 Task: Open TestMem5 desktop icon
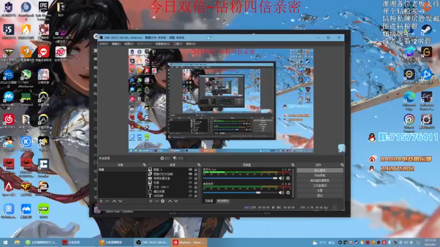pyautogui.click(x=26, y=99)
